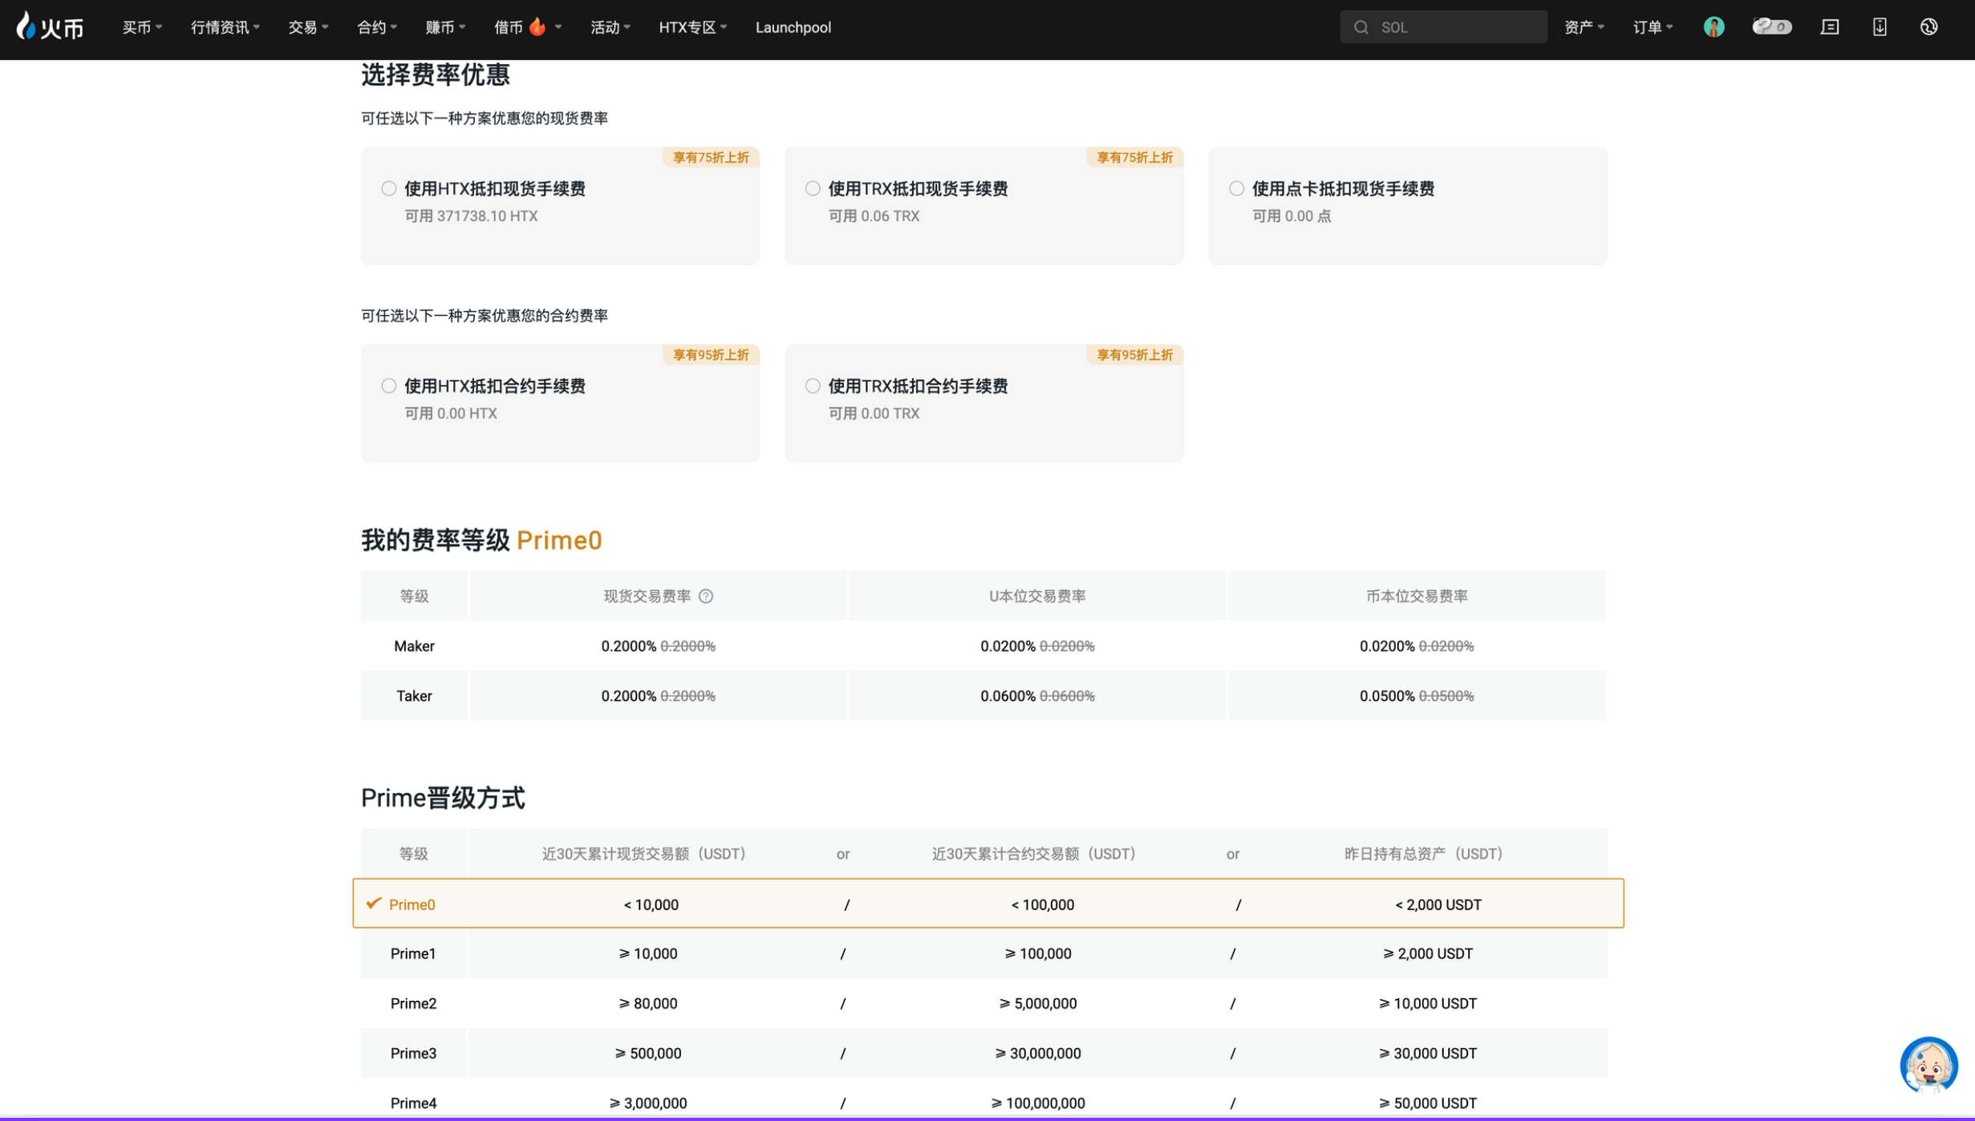The width and height of the screenshot is (1975, 1121).
Task: Toggle the day/night theme switch
Action: pos(1771,27)
